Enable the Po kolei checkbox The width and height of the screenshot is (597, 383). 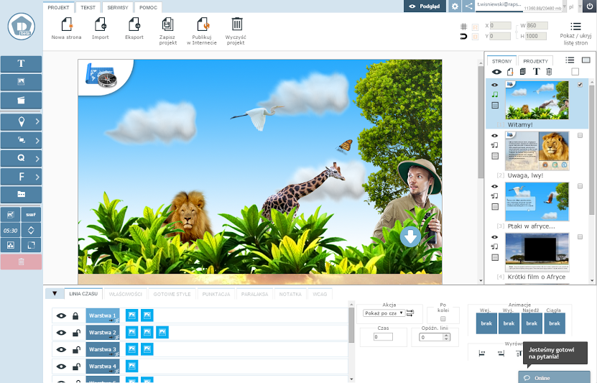click(x=443, y=319)
